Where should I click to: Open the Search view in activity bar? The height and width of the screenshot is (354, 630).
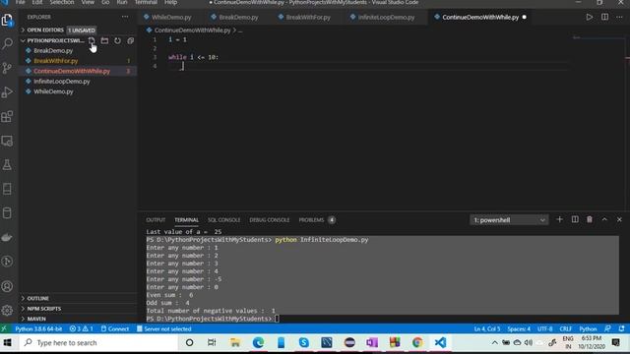[7, 43]
